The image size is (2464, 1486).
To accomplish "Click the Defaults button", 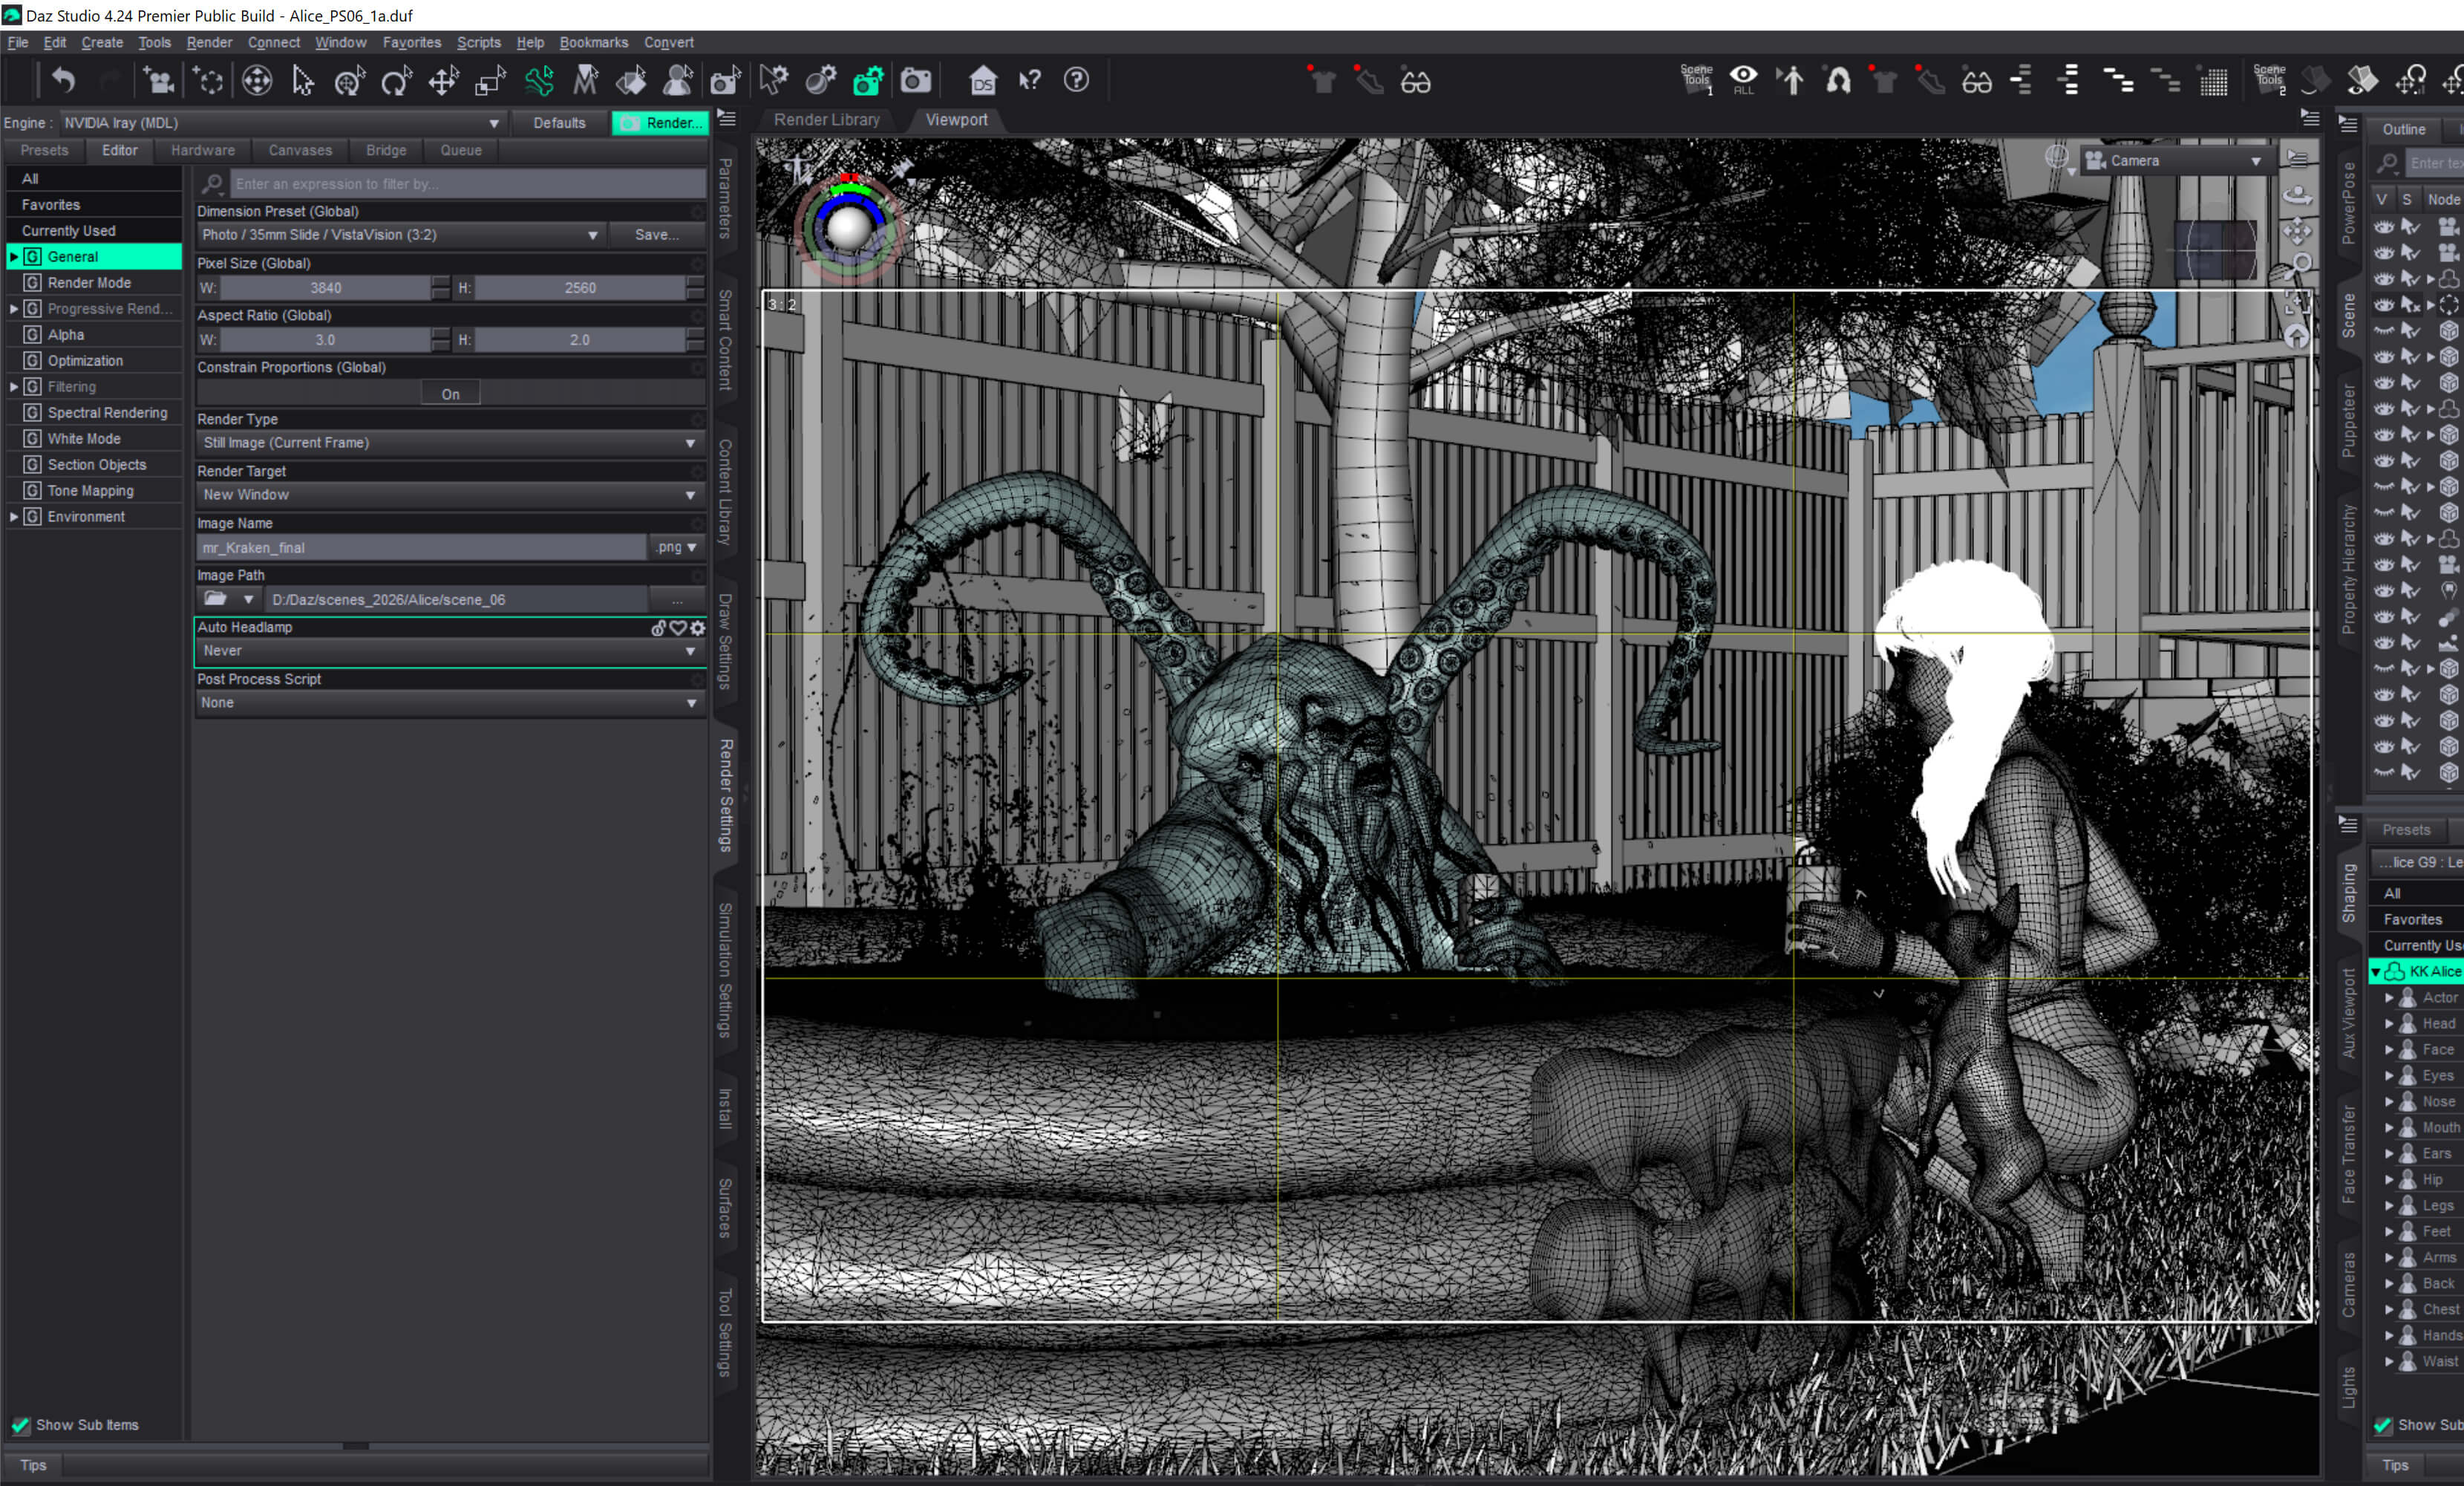I will coord(559,123).
